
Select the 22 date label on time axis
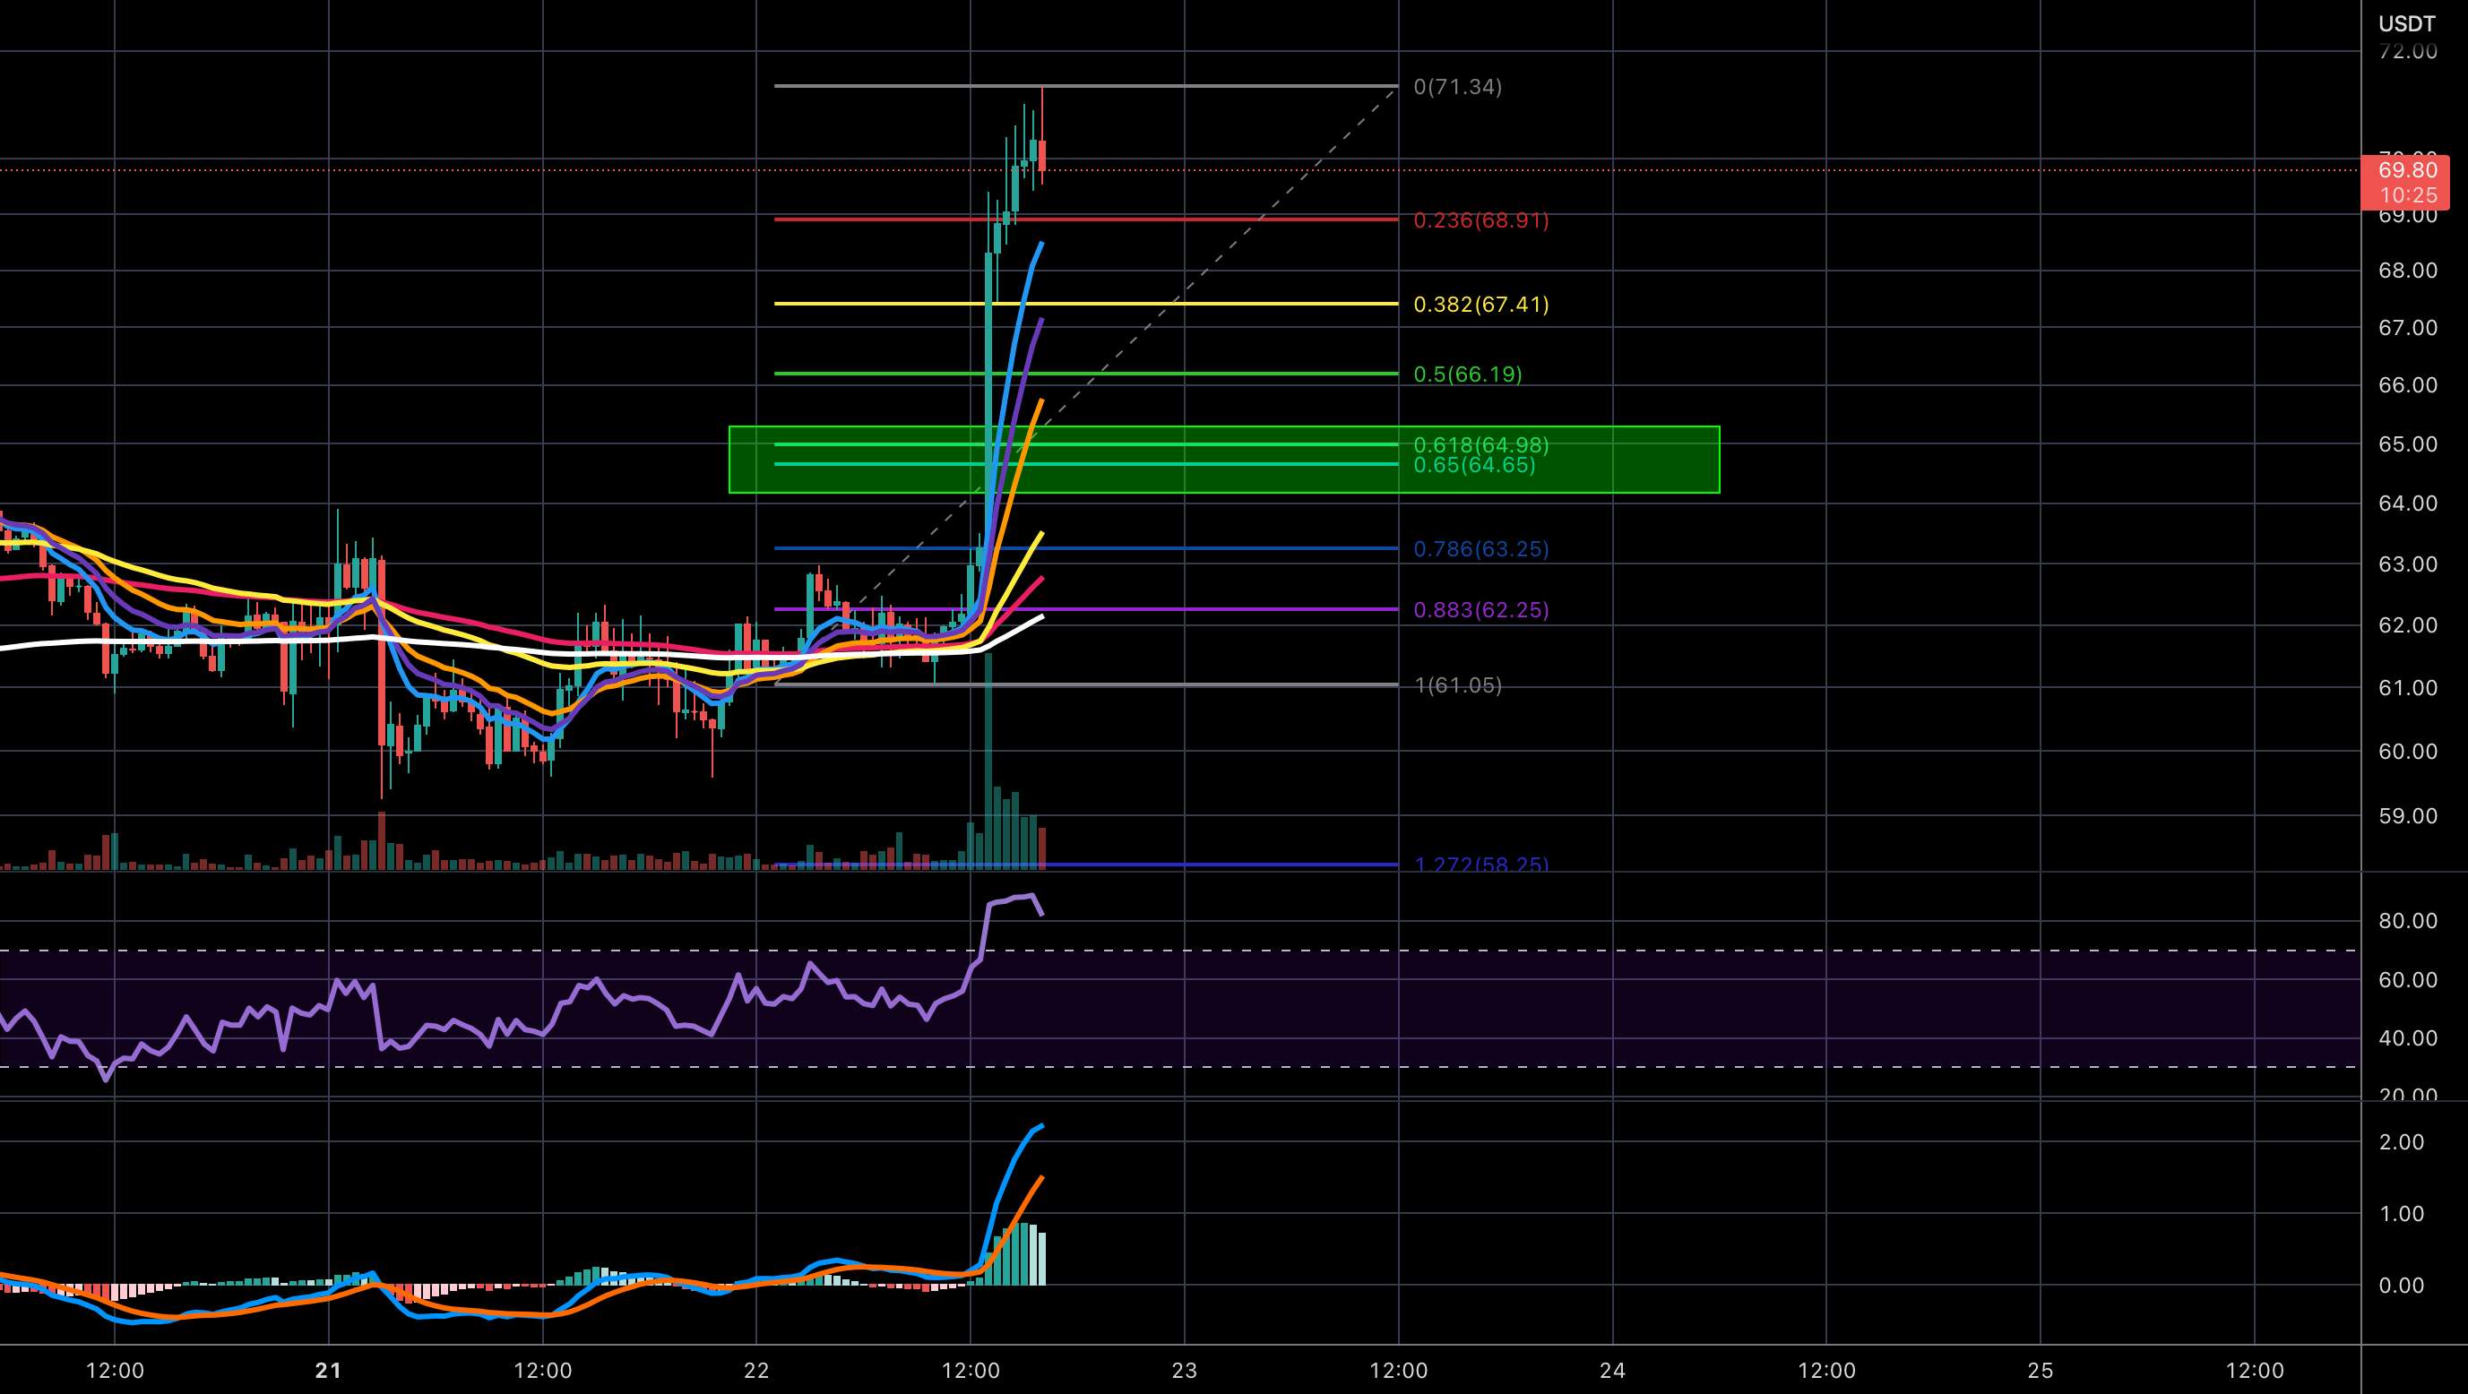(756, 1371)
